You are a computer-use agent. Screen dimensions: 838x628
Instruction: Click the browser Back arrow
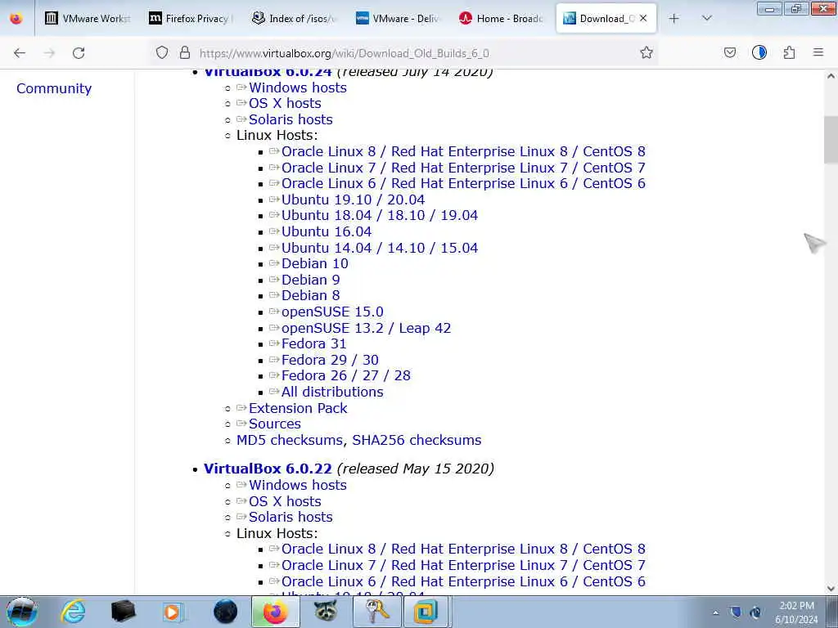20,53
